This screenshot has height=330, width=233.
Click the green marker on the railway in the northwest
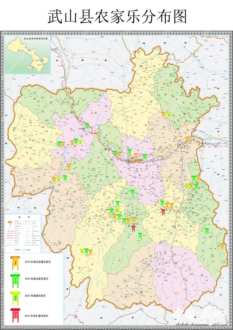click(87, 126)
